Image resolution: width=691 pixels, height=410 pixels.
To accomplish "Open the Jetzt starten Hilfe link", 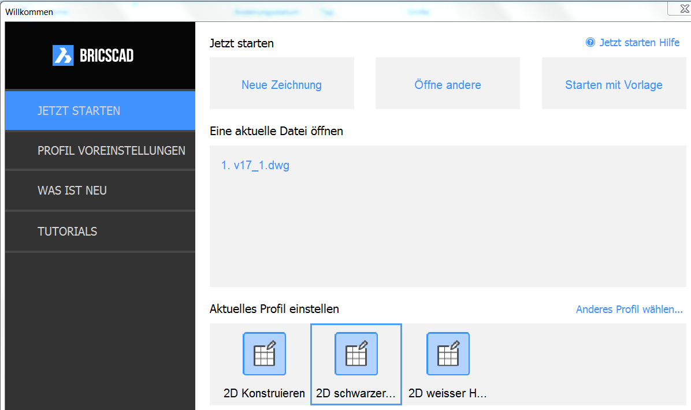I will [x=640, y=42].
